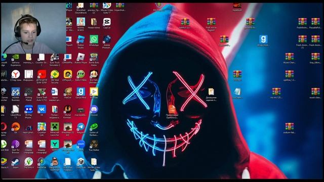Open the 360 Total Security icon

point(55,74)
